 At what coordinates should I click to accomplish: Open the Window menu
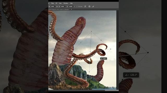click(x=66, y=3)
